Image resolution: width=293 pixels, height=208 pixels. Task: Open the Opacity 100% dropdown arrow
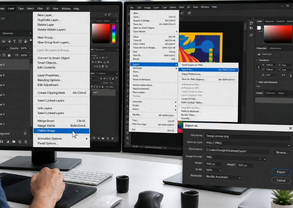click(x=30, y=49)
